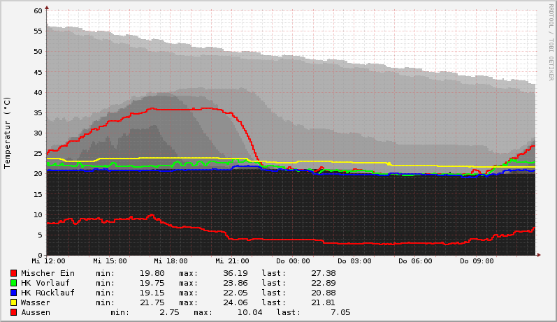Click the Mischer Ein max value 36.19
The image size is (557, 322).
(x=235, y=273)
